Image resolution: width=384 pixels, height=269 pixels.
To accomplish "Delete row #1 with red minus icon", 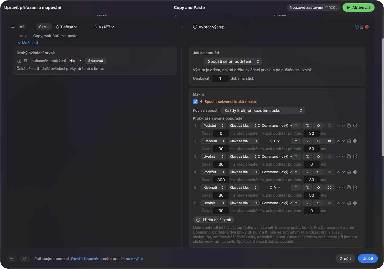I will pos(367,27).
